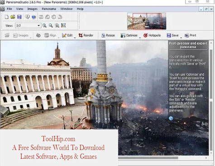215x166 pixels.
Task: Expand the Optimize button dropdown arrow
Action: 140,38
